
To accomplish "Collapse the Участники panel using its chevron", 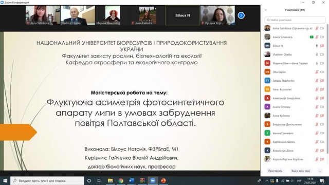I will (x=266, y=10).
